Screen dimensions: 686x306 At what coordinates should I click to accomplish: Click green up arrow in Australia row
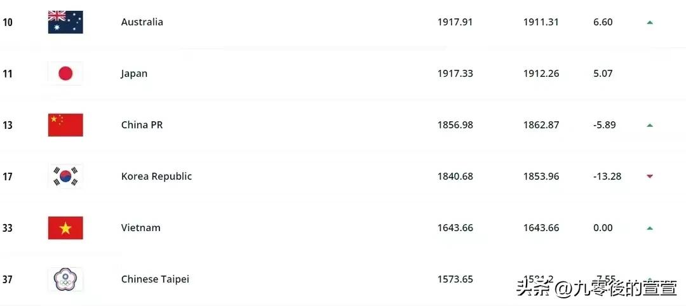coord(650,22)
